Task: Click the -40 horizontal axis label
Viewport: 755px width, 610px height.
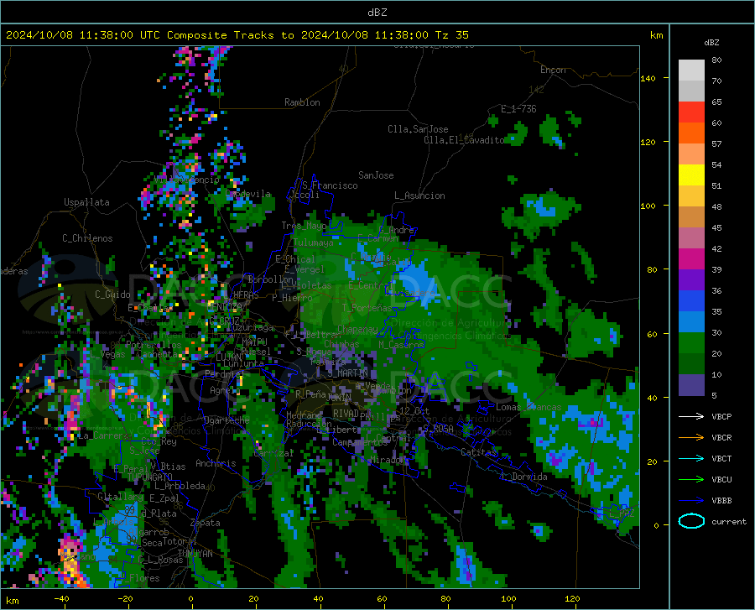Action: (61, 599)
